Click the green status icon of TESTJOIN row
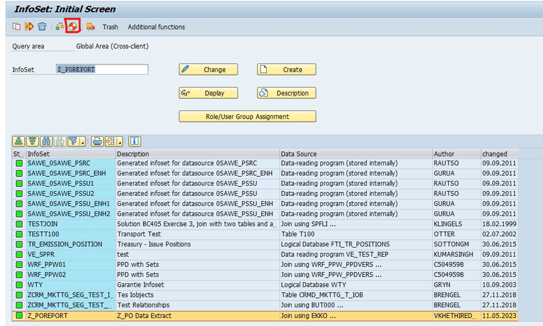Screen dimensions: 543x326 tap(19, 225)
